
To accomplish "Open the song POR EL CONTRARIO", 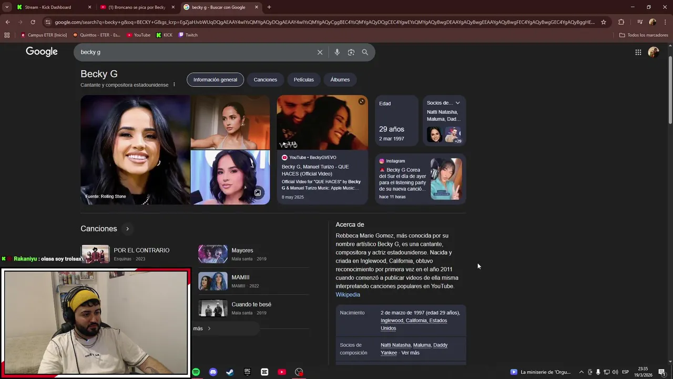I will [x=141, y=251].
